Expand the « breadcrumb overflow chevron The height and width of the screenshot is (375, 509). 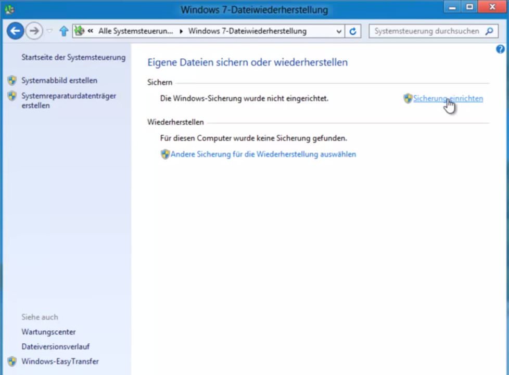(92, 31)
